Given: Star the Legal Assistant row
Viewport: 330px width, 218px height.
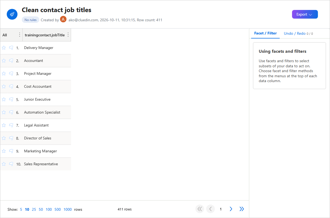Looking at the screenshot, I should 4,125.
